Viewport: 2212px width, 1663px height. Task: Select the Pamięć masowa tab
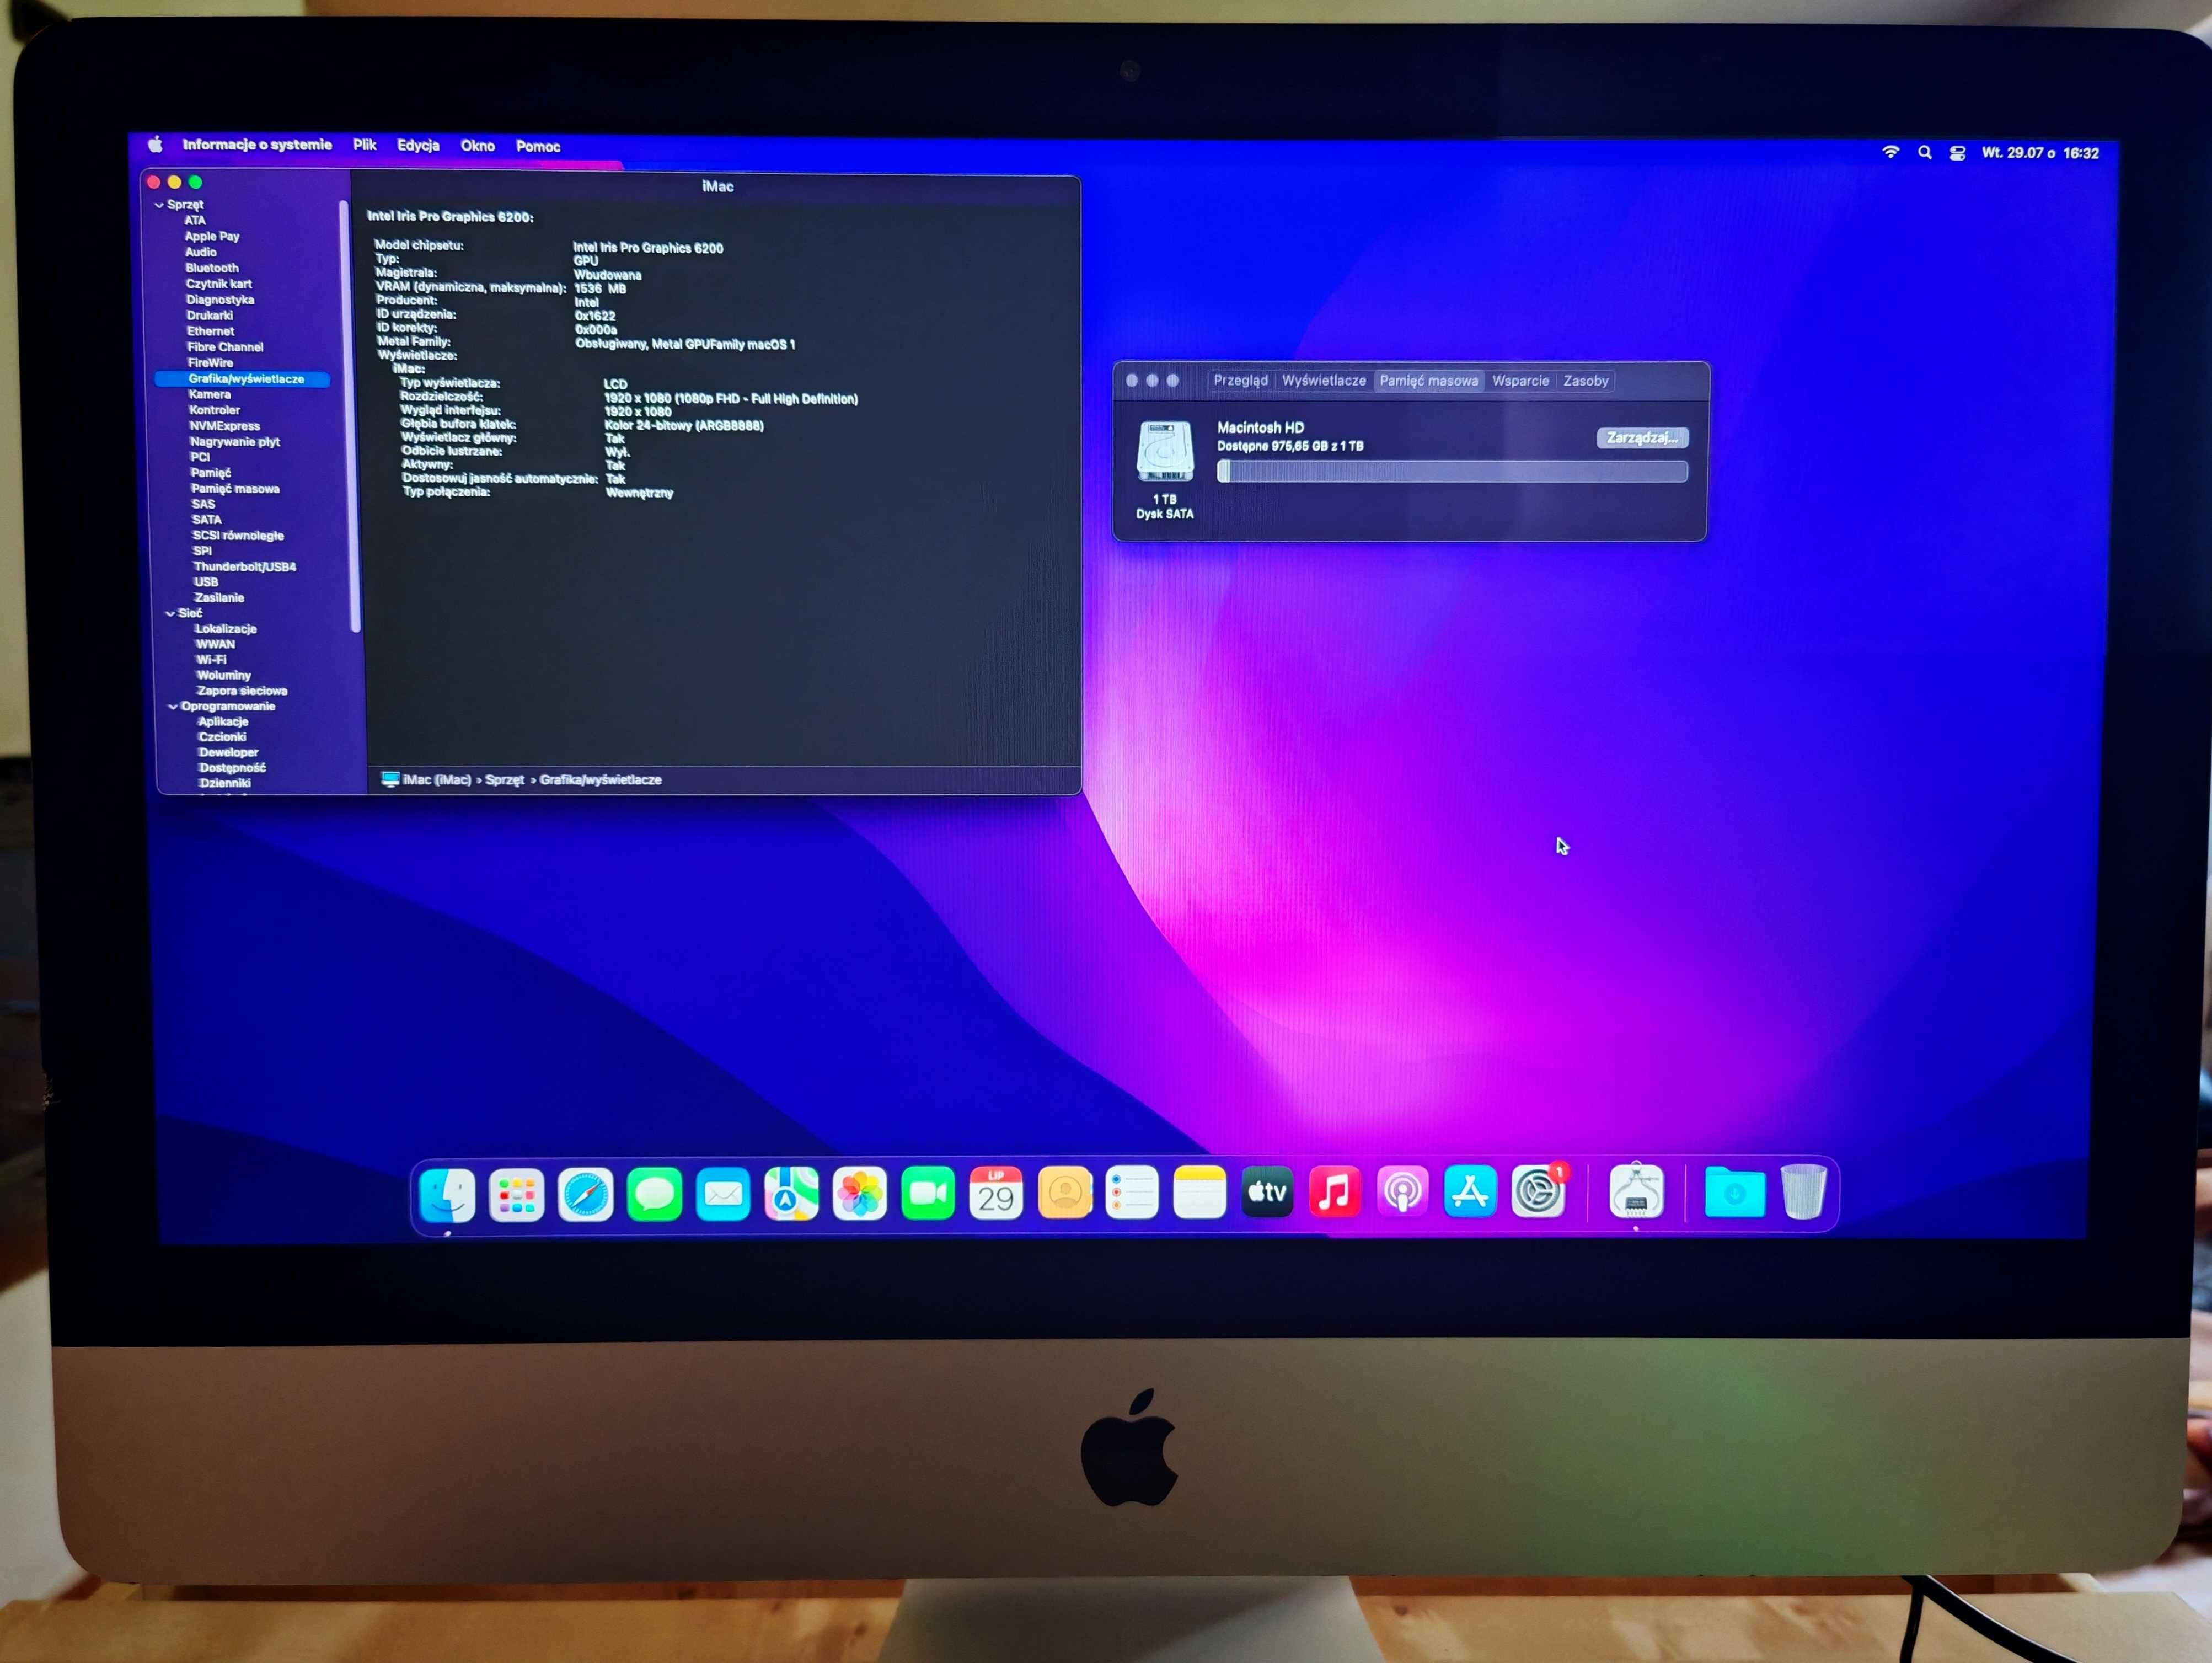point(1429,381)
